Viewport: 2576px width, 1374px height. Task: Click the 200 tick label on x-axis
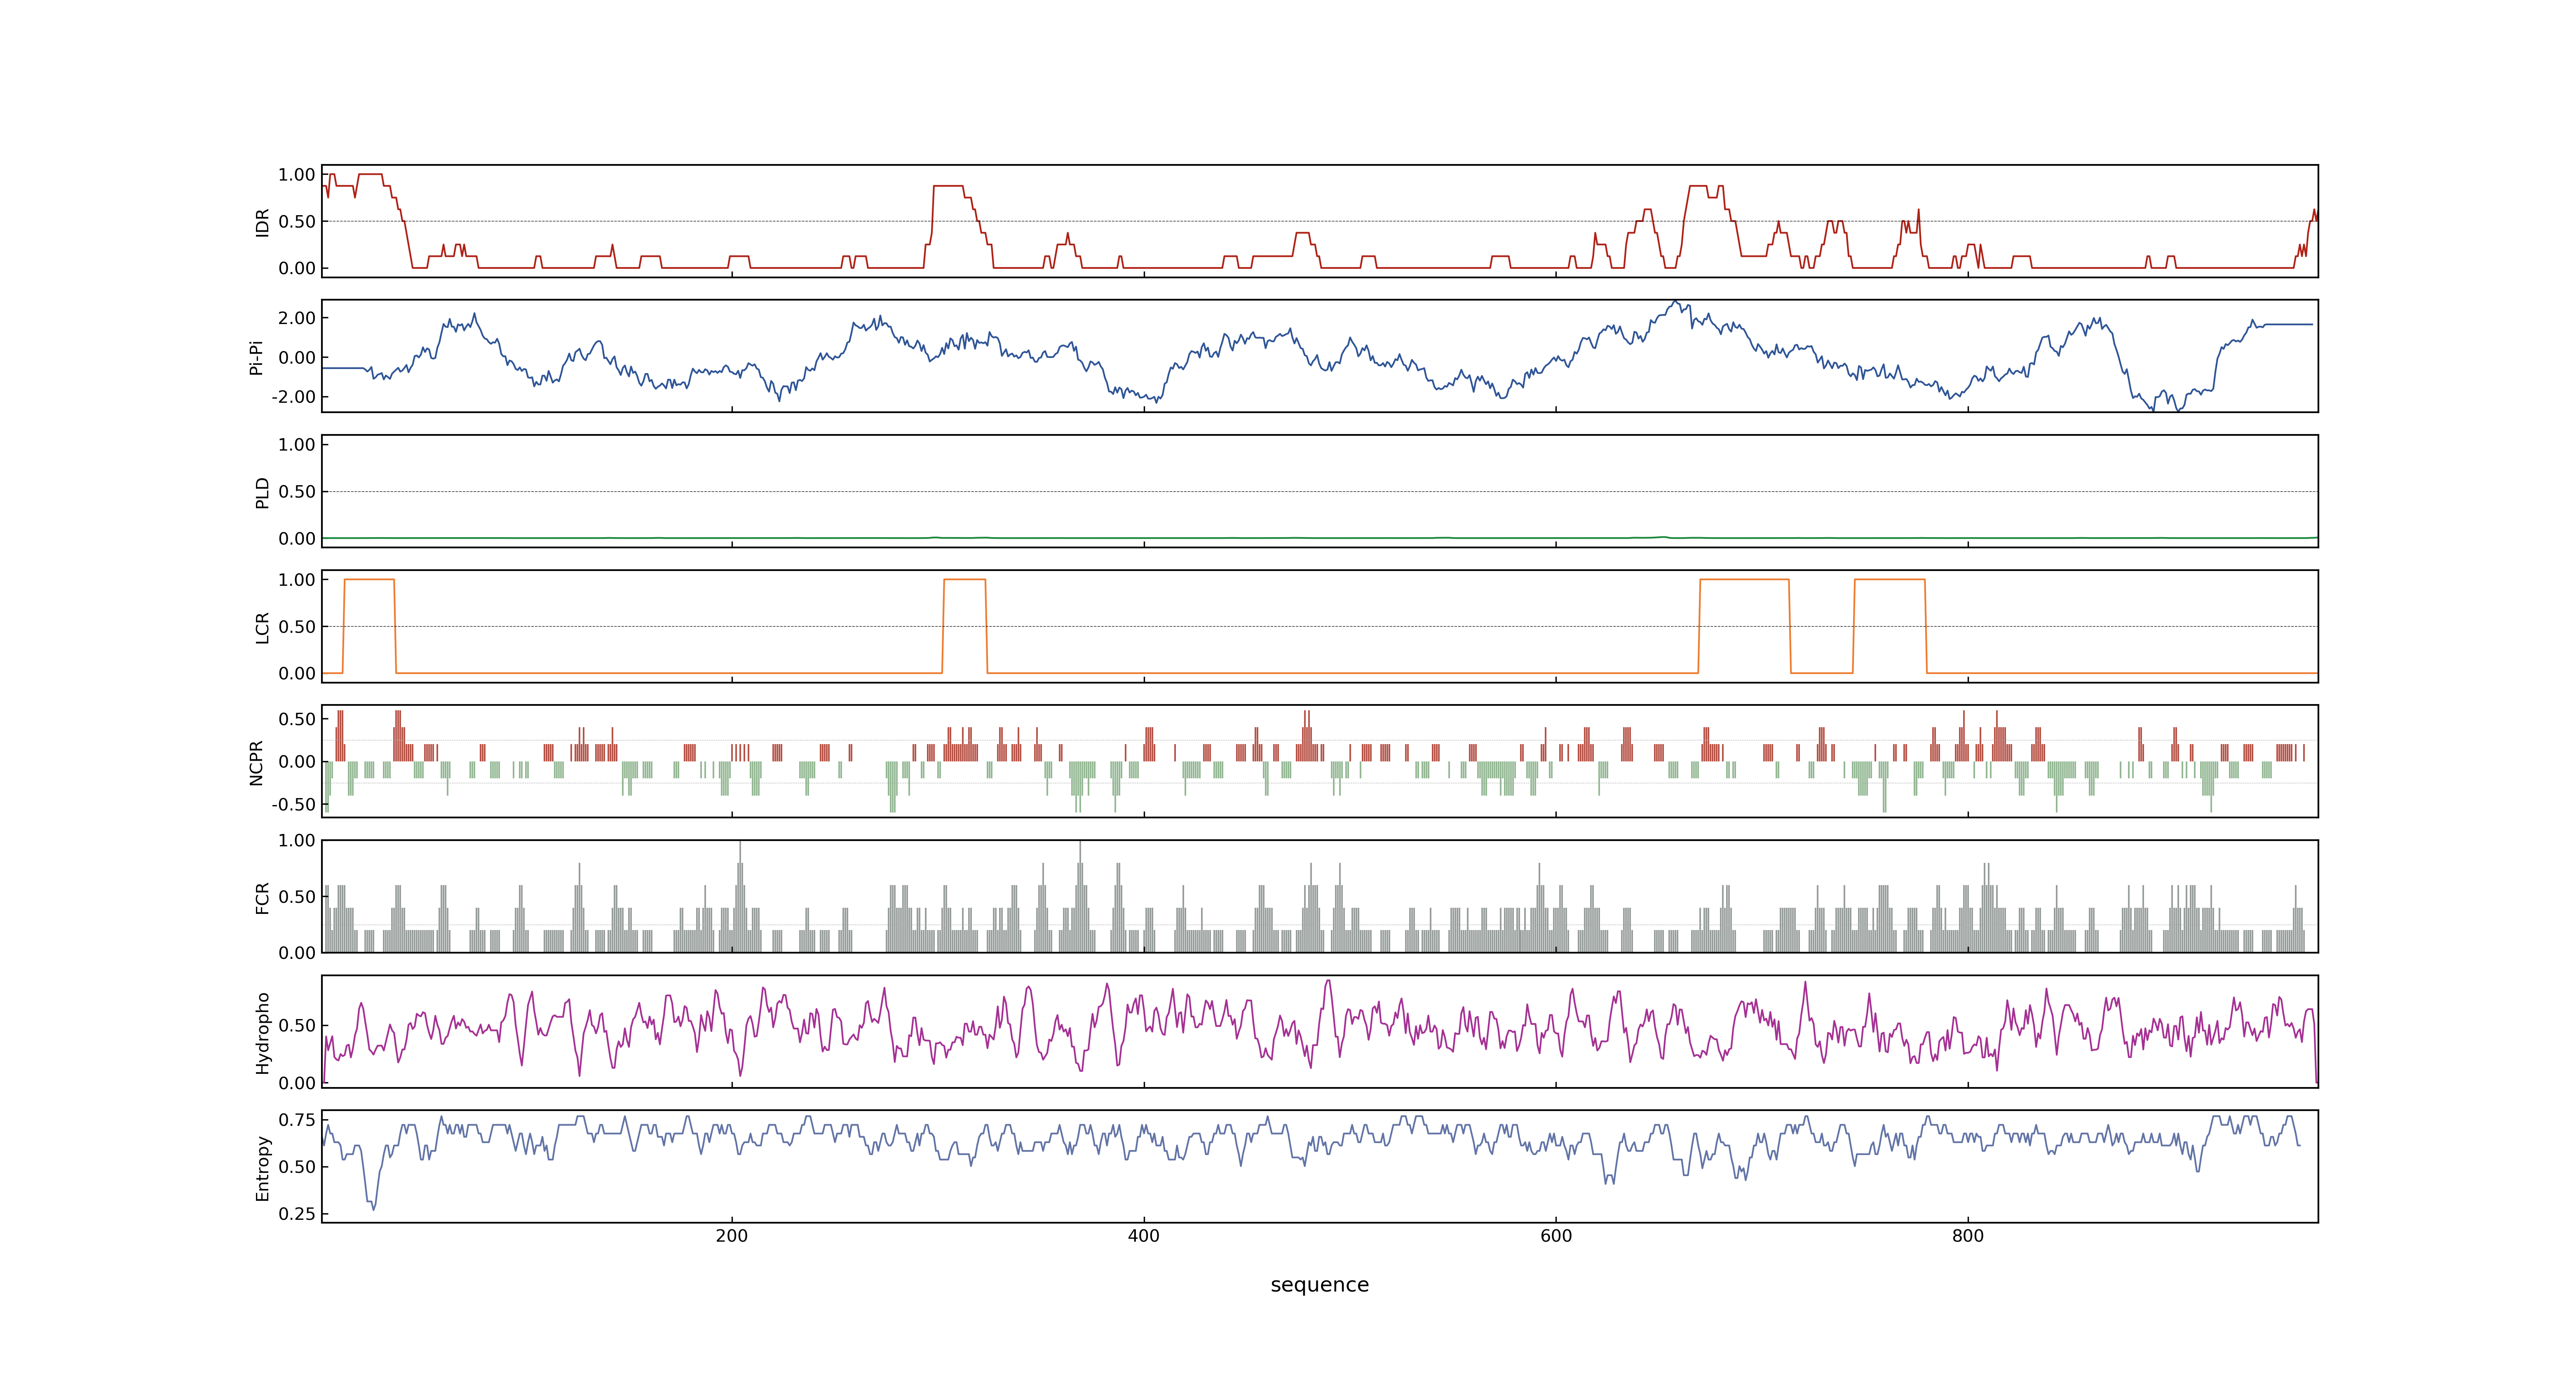pos(732,1236)
